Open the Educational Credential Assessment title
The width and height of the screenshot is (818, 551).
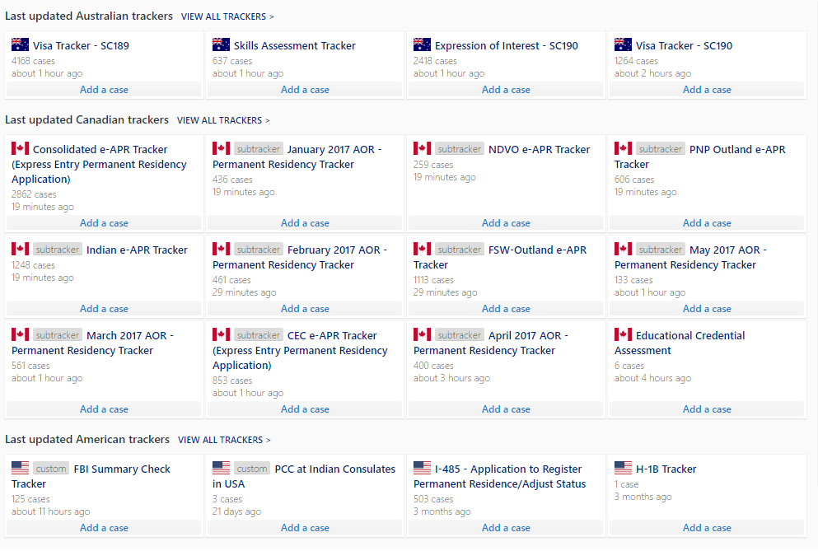[x=680, y=343]
